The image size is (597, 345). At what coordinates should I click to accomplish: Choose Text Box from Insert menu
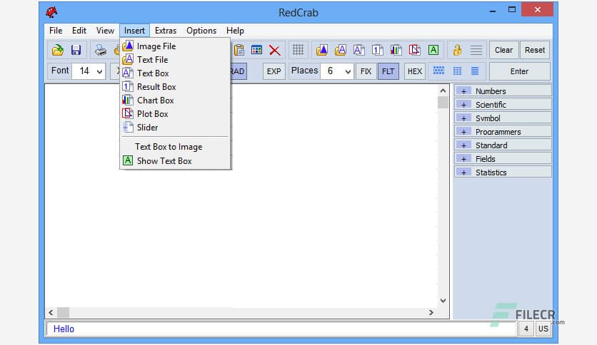(x=175, y=73)
